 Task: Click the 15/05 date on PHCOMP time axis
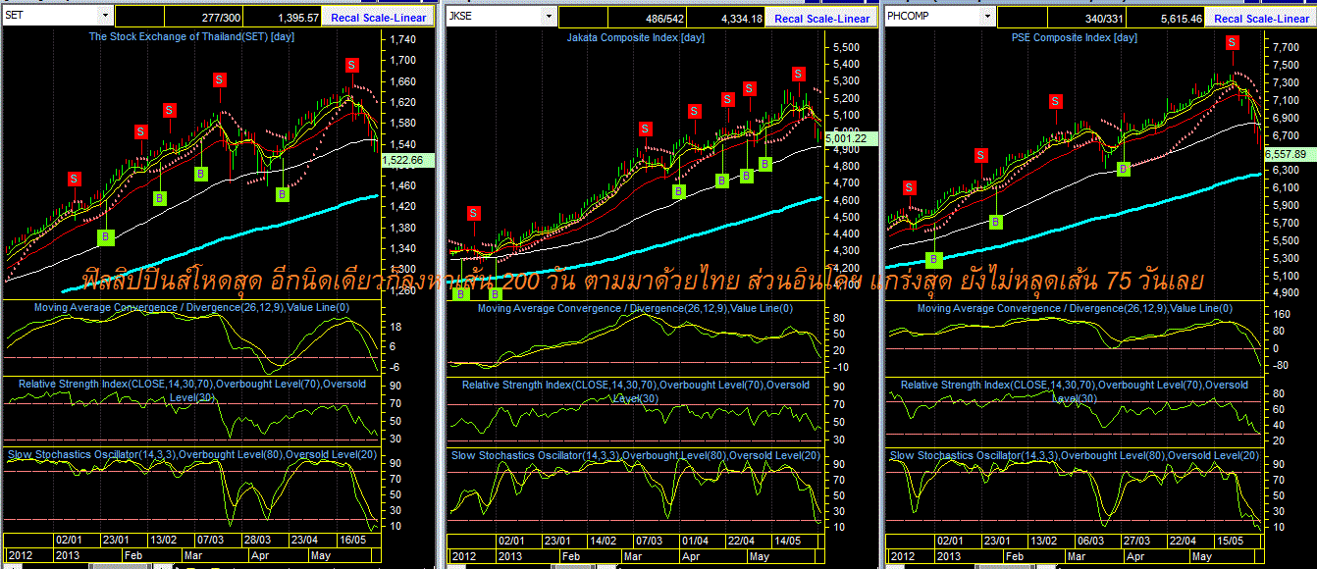point(1231,540)
